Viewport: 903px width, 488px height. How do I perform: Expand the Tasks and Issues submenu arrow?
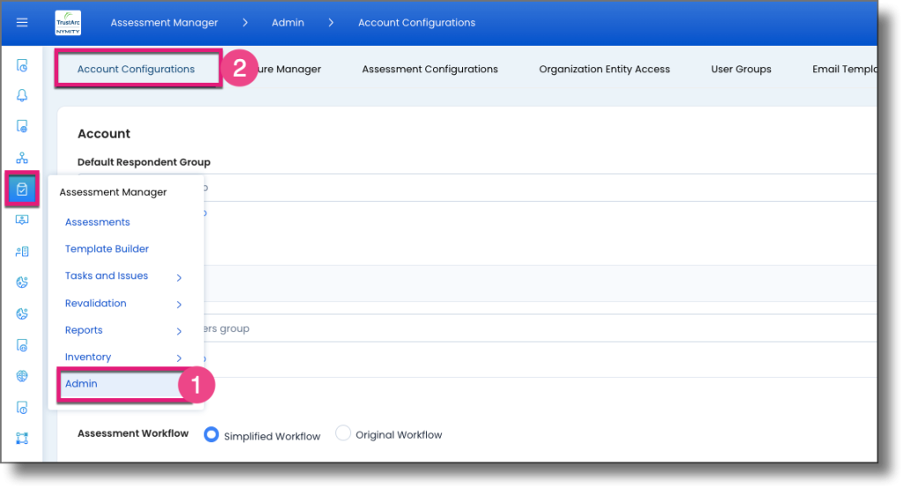click(179, 277)
